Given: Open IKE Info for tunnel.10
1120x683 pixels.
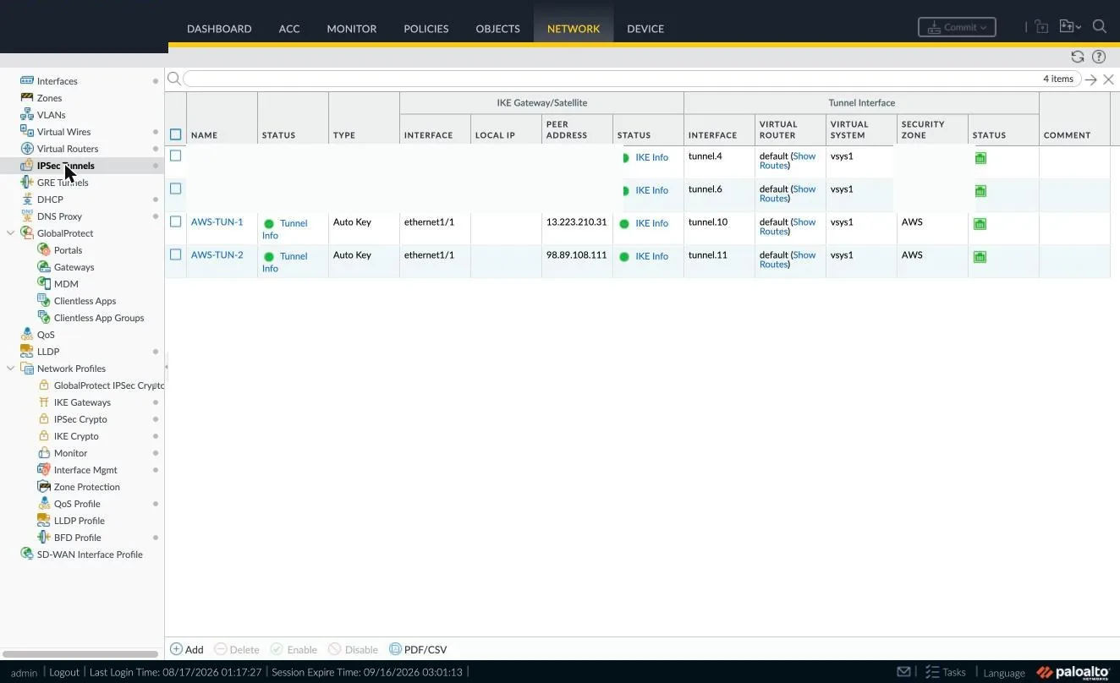Looking at the screenshot, I should pos(651,223).
